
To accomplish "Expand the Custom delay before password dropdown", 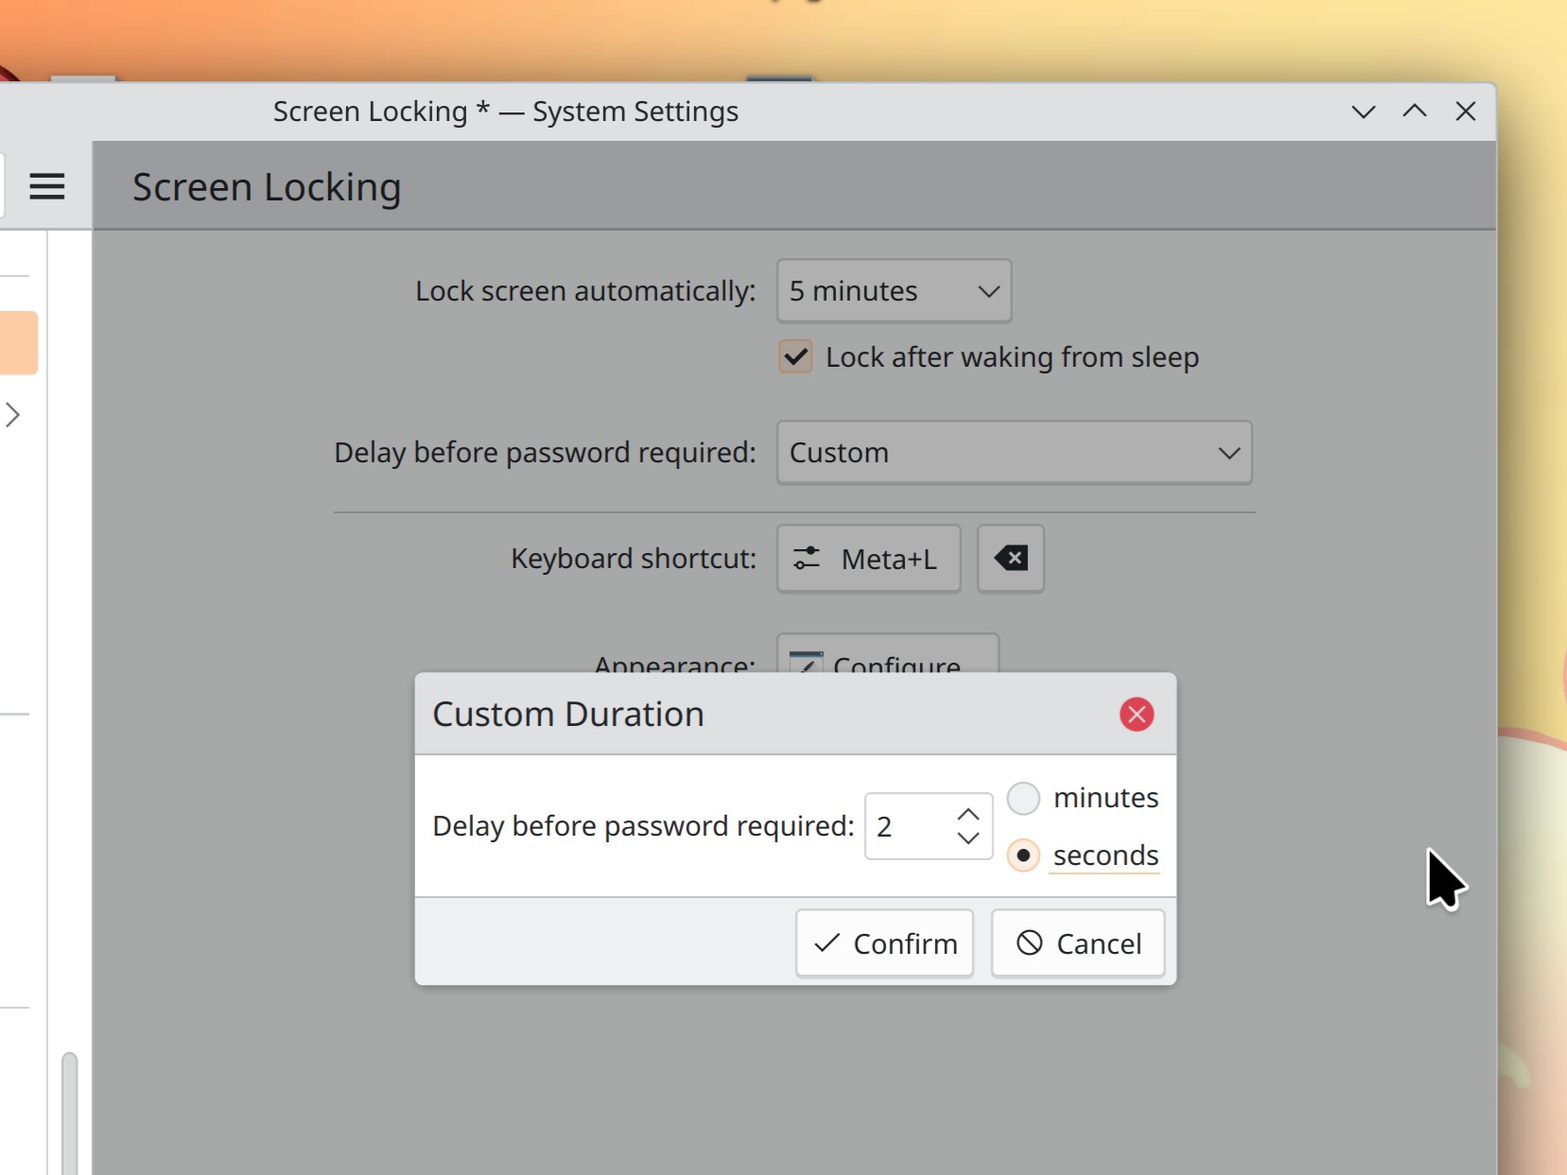I will pyautogui.click(x=1014, y=453).
